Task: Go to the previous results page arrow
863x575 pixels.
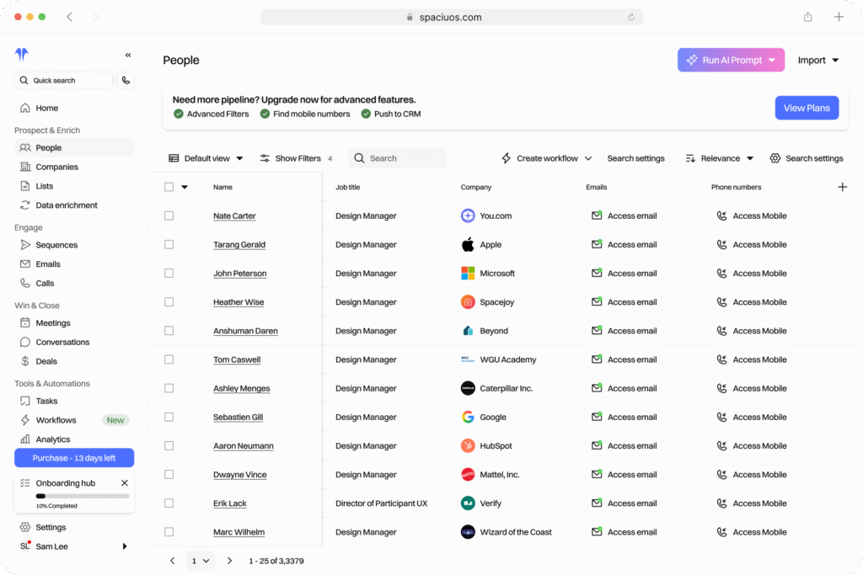Action: pyautogui.click(x=172, y=561)
